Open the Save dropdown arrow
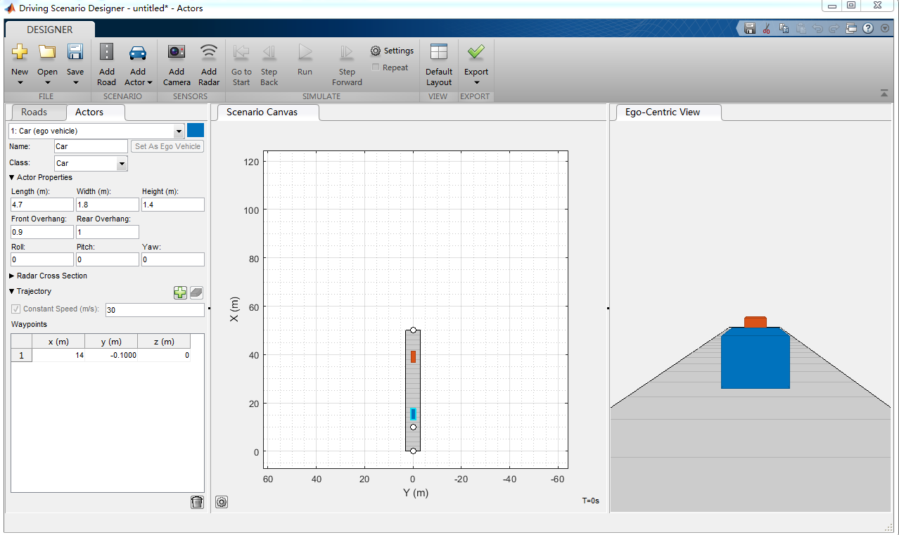Screen dimensions: 899x535 [x=75, y=82]
